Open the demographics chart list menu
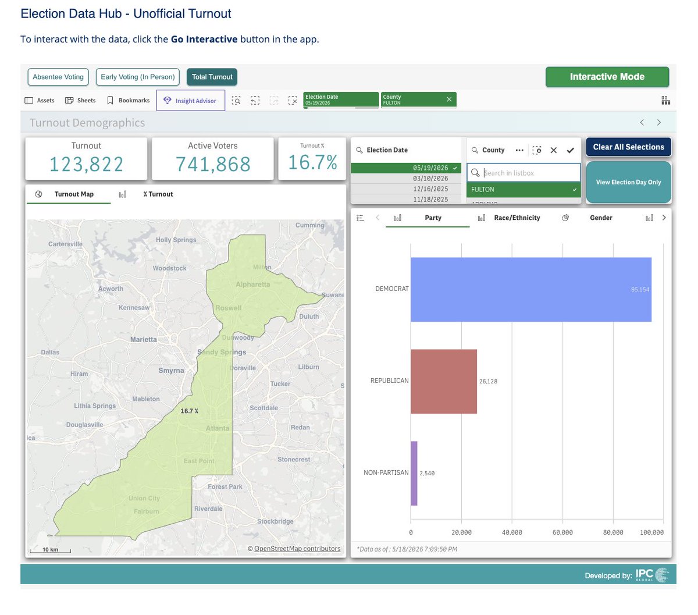This screenshot has width=698, height=615. pos(361,218)
